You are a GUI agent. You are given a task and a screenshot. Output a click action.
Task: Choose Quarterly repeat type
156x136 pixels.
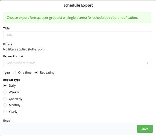[5, 99]
